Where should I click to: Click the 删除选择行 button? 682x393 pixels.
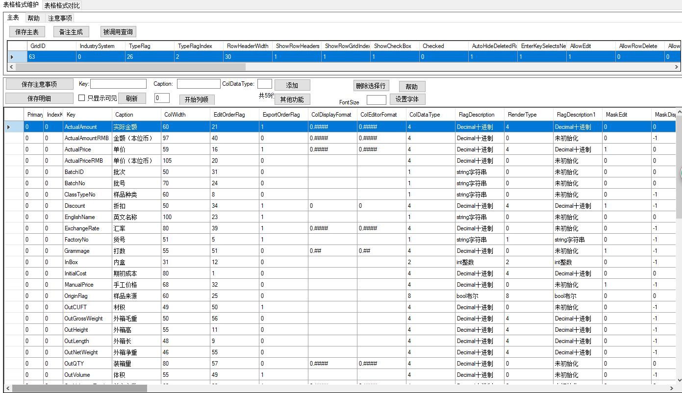[x=371, y=86]
